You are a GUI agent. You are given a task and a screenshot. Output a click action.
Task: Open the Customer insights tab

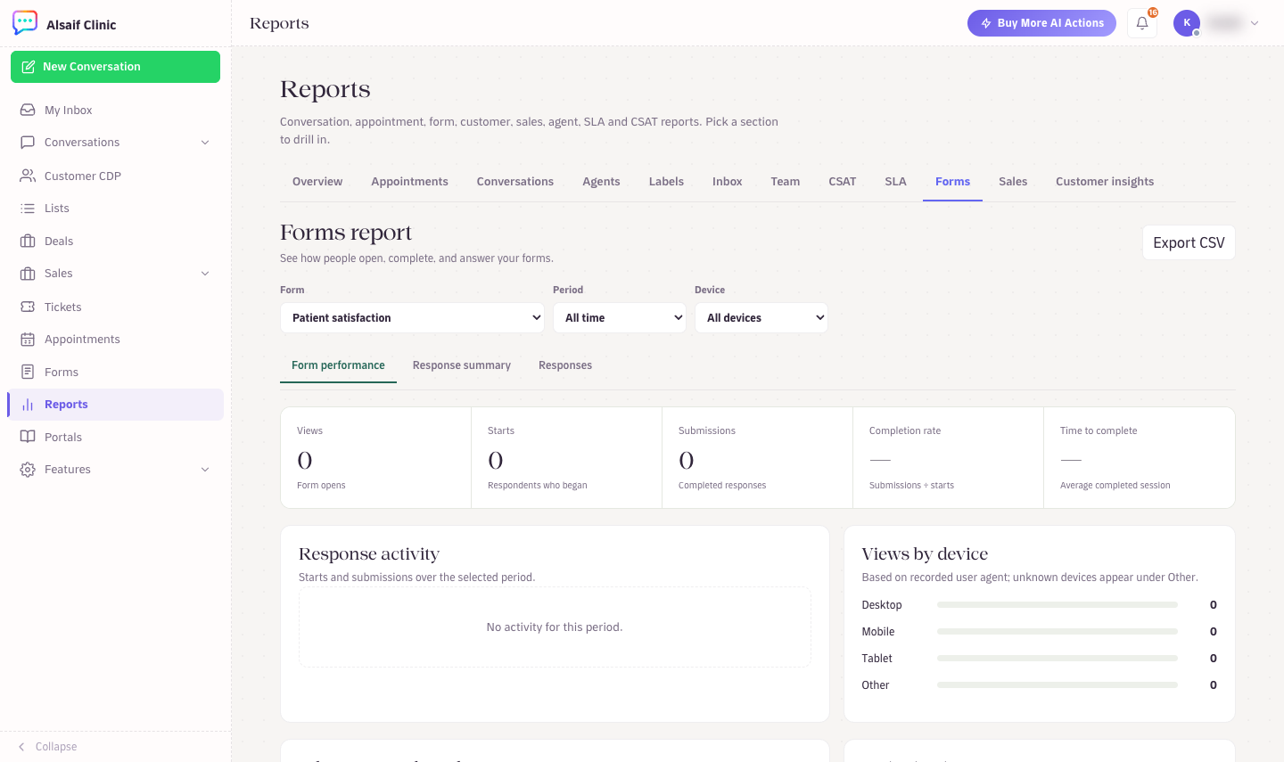tap(1105, 182)
